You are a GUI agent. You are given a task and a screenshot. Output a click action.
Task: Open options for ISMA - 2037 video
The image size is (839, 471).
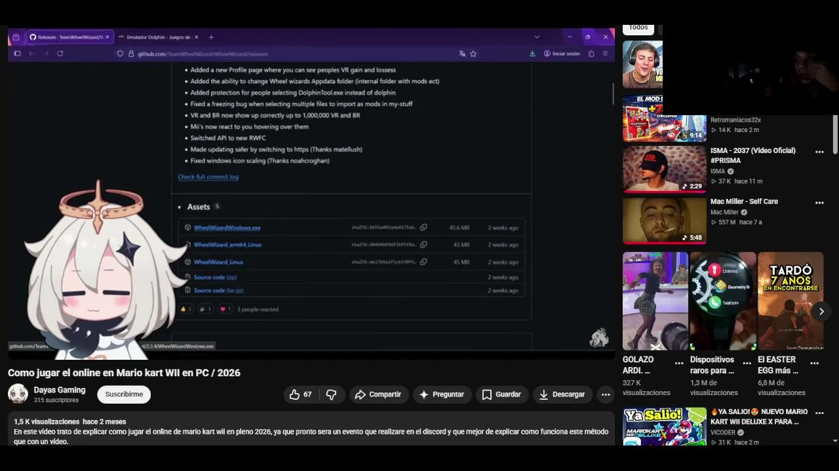tap(819, 152)
